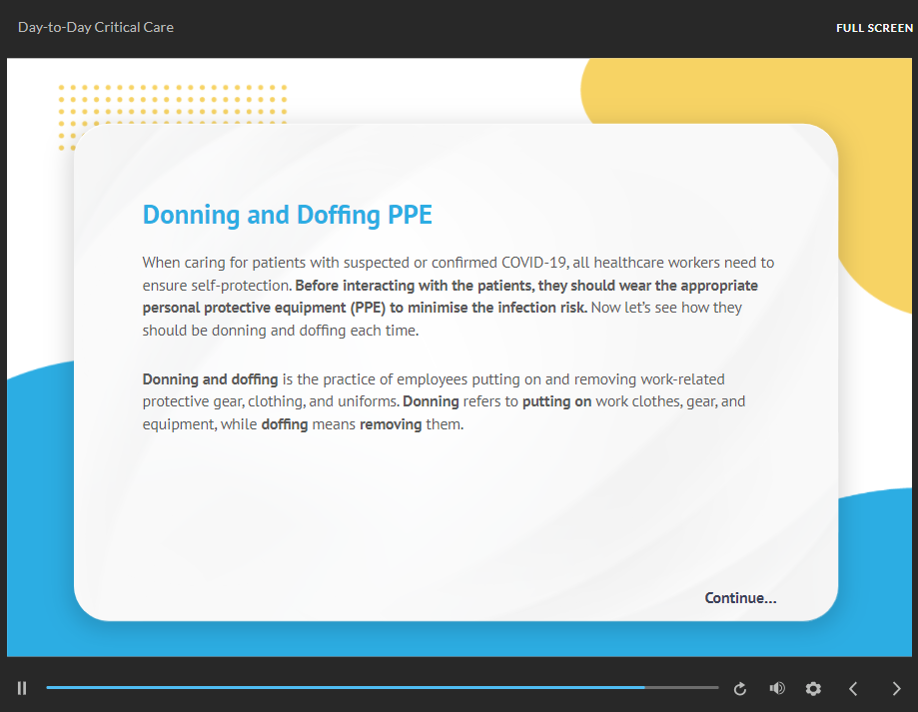The width and height of the screenshot is (918, 712).
Task: Pause the course playback
Action: pos(22,688)
